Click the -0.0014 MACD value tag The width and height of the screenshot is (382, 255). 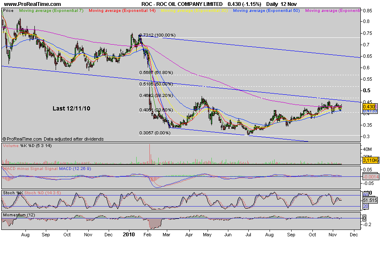[371, 177]
